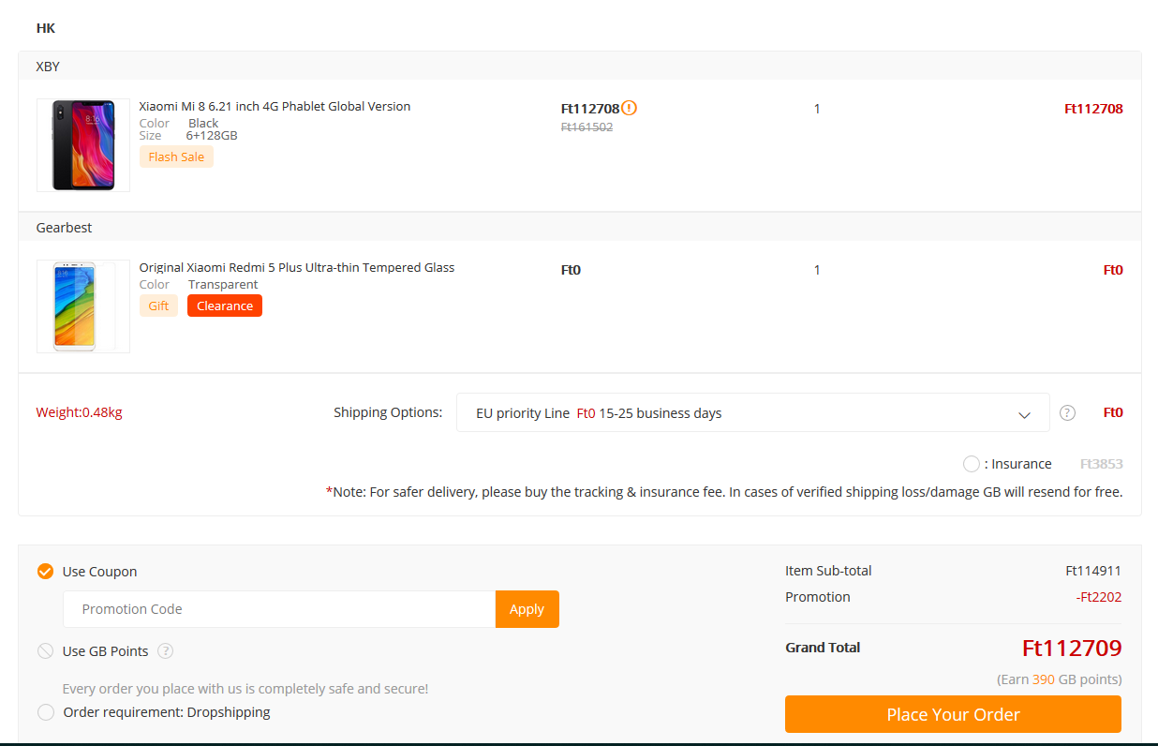Click the Xiaomi Mi 8 phone thumbnail
Viewport: 1158px width, 746px height.
pos(83,145)
